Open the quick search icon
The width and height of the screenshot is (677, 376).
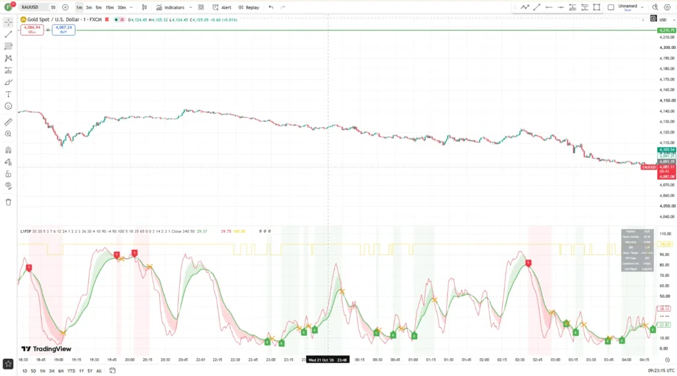pyautogui.click(x=655, y=7)
